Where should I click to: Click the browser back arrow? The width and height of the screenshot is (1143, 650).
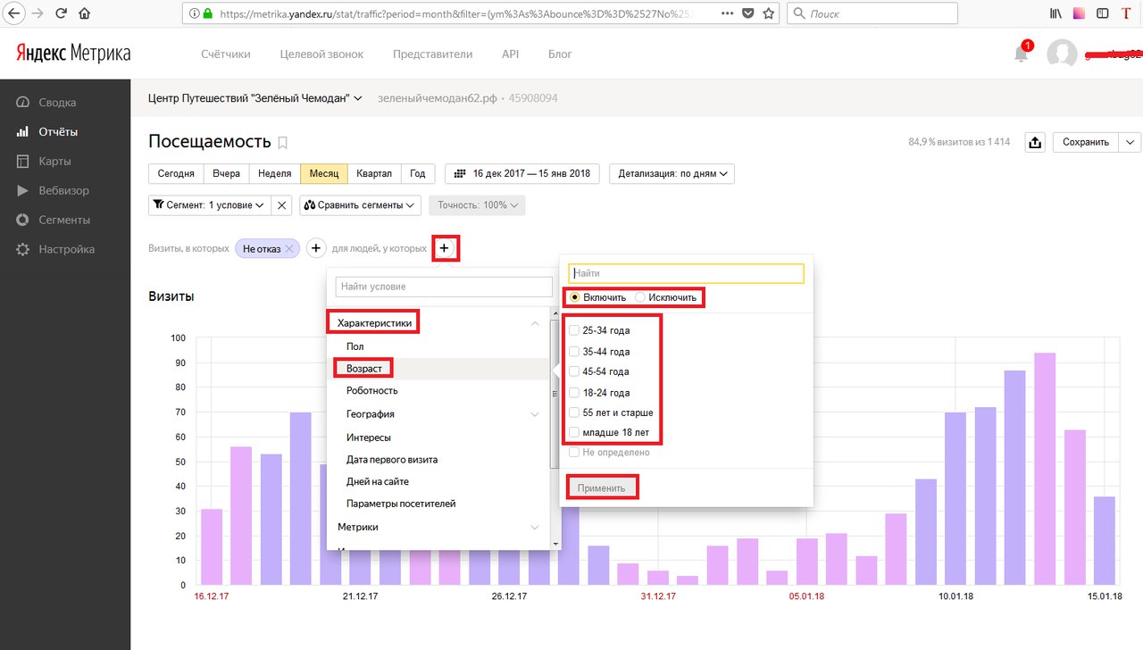pyautogui.click(x=13, y=13)
